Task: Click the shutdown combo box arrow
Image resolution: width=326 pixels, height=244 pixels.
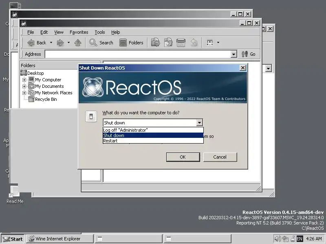Action: [199, 123]
